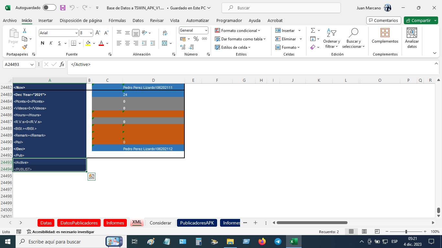The image size is (442, 248).
Task: Open Analizar datos tool
Action: (412, 38)
